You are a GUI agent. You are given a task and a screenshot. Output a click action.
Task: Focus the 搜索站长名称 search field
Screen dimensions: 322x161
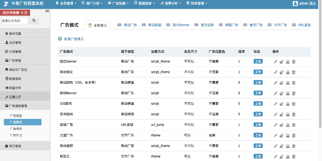coord(15,20)
